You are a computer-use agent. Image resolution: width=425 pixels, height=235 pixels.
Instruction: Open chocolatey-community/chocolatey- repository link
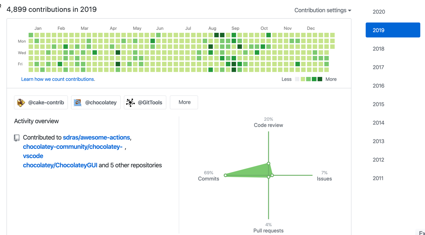(73, 147)
